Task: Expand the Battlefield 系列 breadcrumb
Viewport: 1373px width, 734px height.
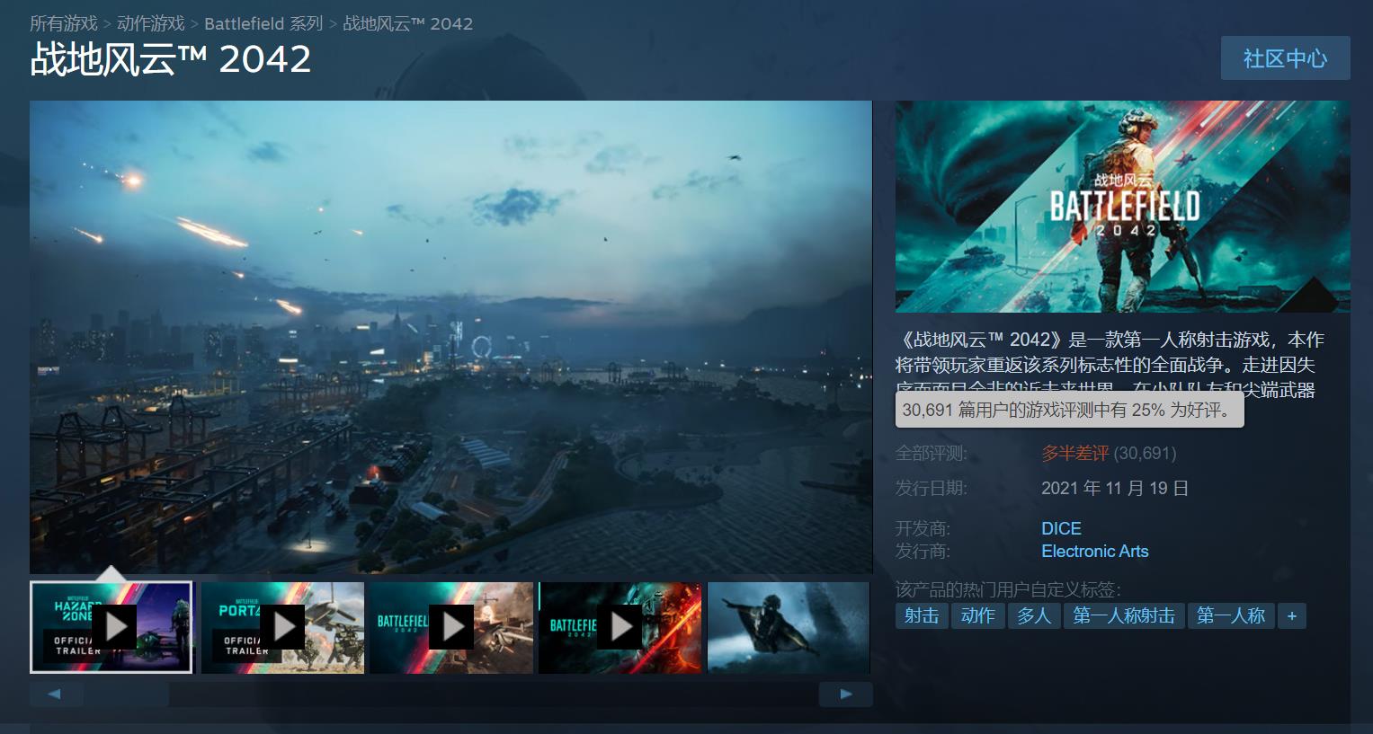Action: (x=263, y=23)
